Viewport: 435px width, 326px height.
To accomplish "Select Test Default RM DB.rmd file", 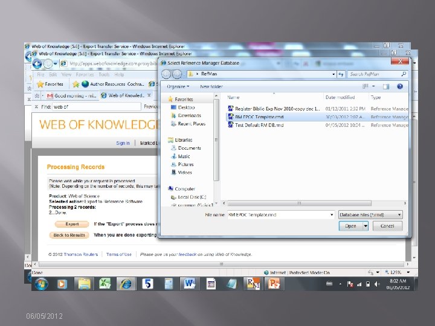I will [317, 125].
